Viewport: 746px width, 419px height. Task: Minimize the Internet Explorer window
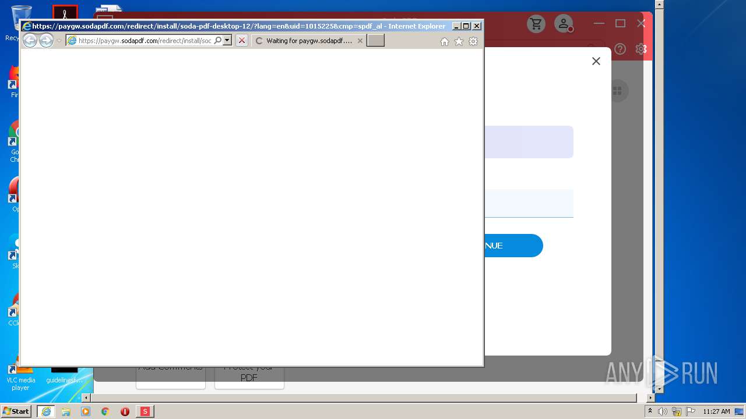456,26
